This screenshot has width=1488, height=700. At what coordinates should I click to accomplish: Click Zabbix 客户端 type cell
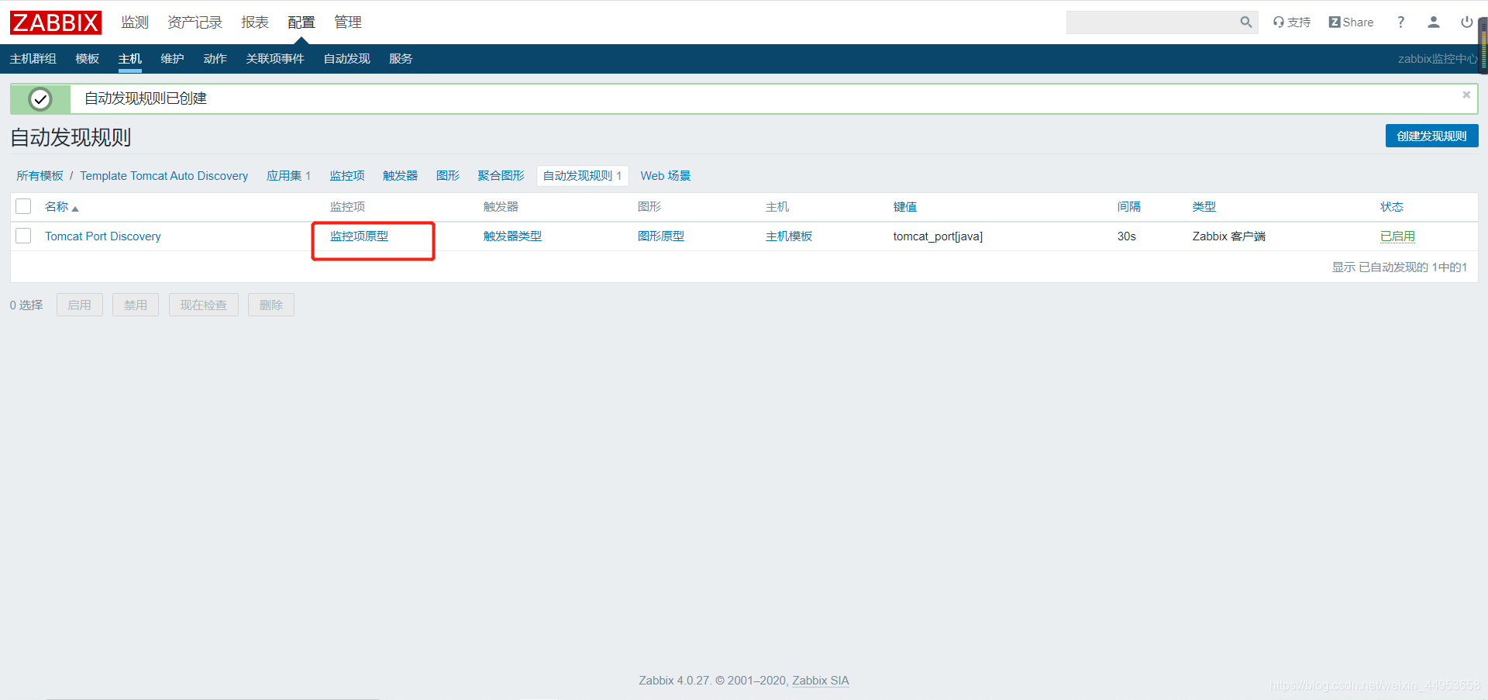[x=1229, y=236]
